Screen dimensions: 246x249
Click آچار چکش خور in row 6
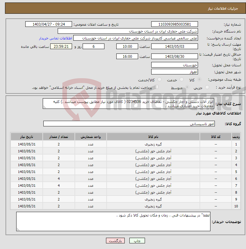(x=153, y=179)
